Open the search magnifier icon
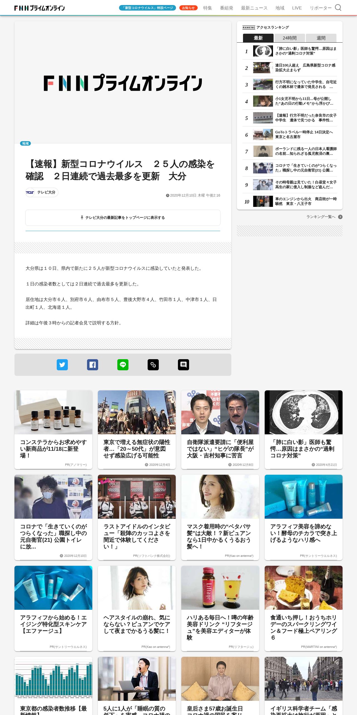Image resolution: width=357 pixels, height=715 pixels. (x=338, y=8)
